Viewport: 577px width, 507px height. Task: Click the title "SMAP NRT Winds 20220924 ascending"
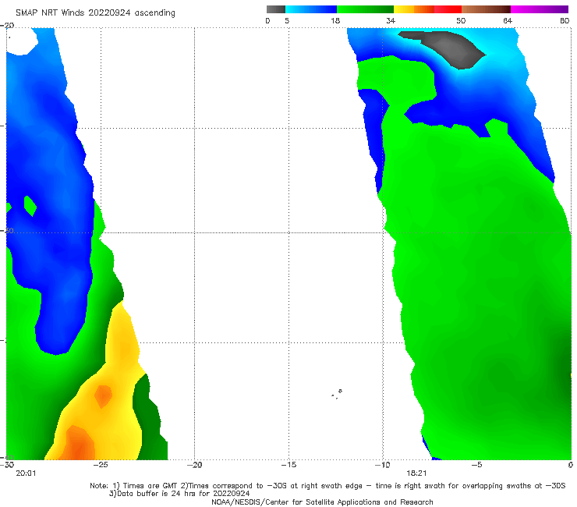tap(95, 13)
